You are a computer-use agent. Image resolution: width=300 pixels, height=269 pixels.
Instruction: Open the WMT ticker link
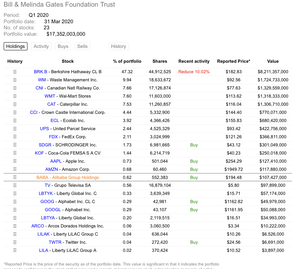click(x=50, y=96)
